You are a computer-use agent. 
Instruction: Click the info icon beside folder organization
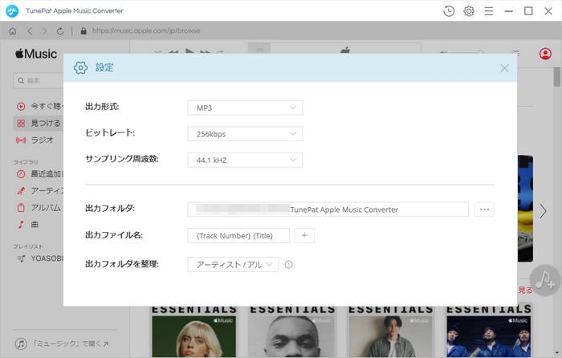point(288,264)
